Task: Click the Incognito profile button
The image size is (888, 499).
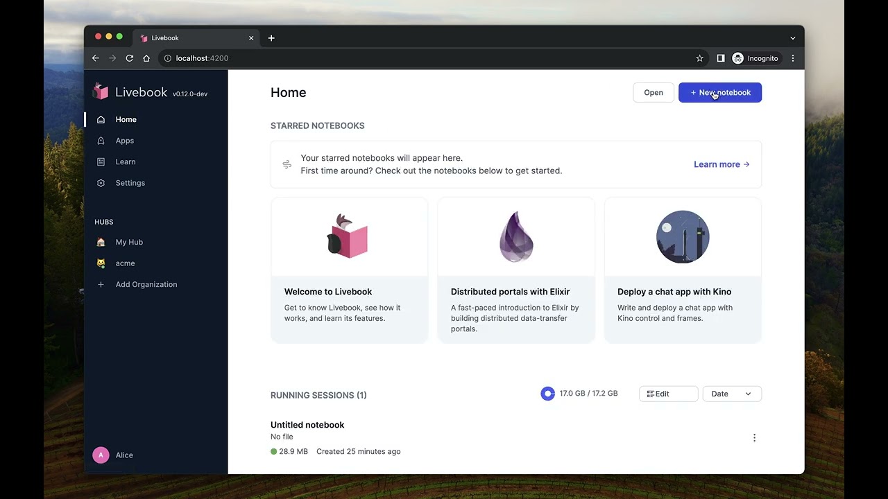Action: [x=755, y=58]
